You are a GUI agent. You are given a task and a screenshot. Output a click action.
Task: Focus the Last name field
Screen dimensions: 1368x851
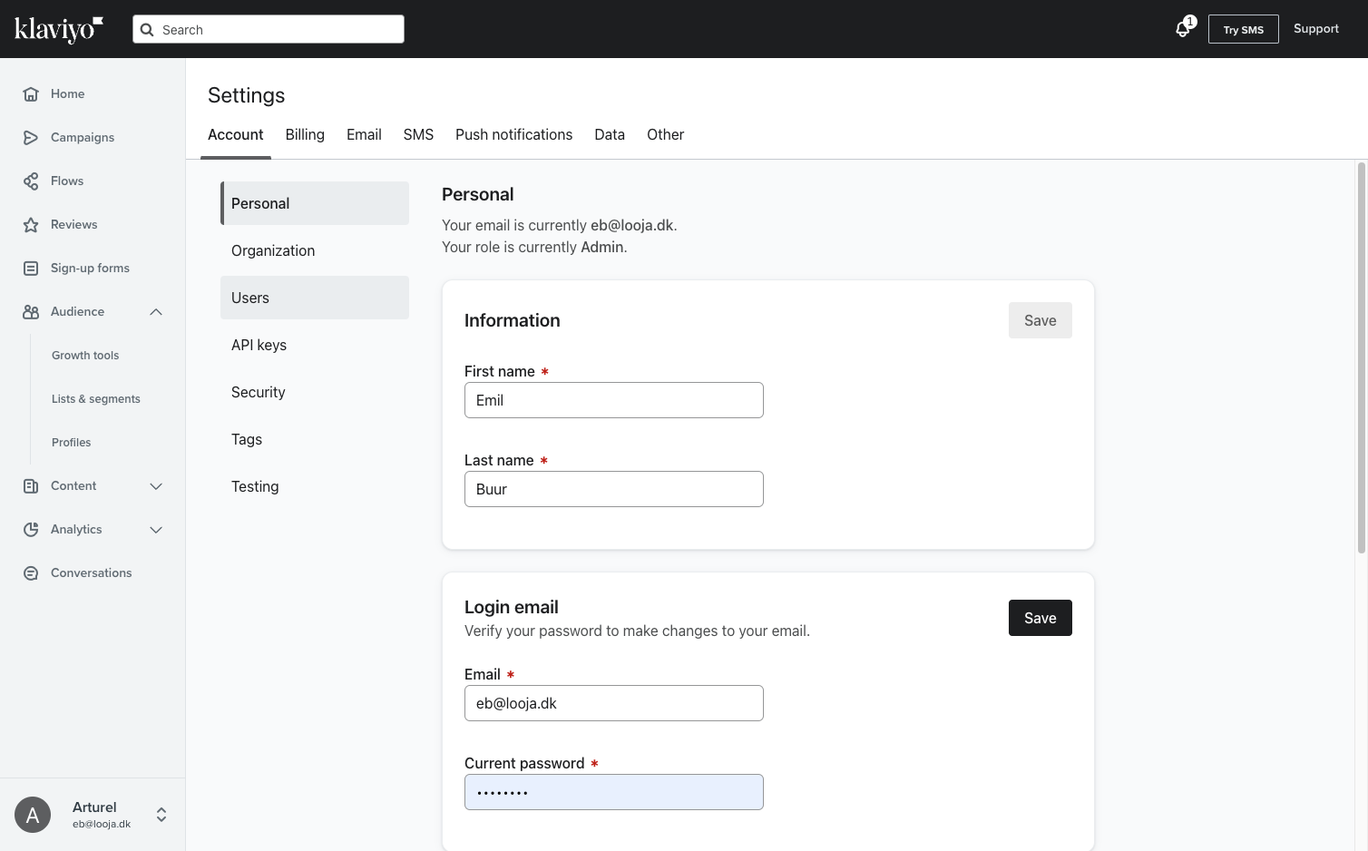[x=614, y=489]
